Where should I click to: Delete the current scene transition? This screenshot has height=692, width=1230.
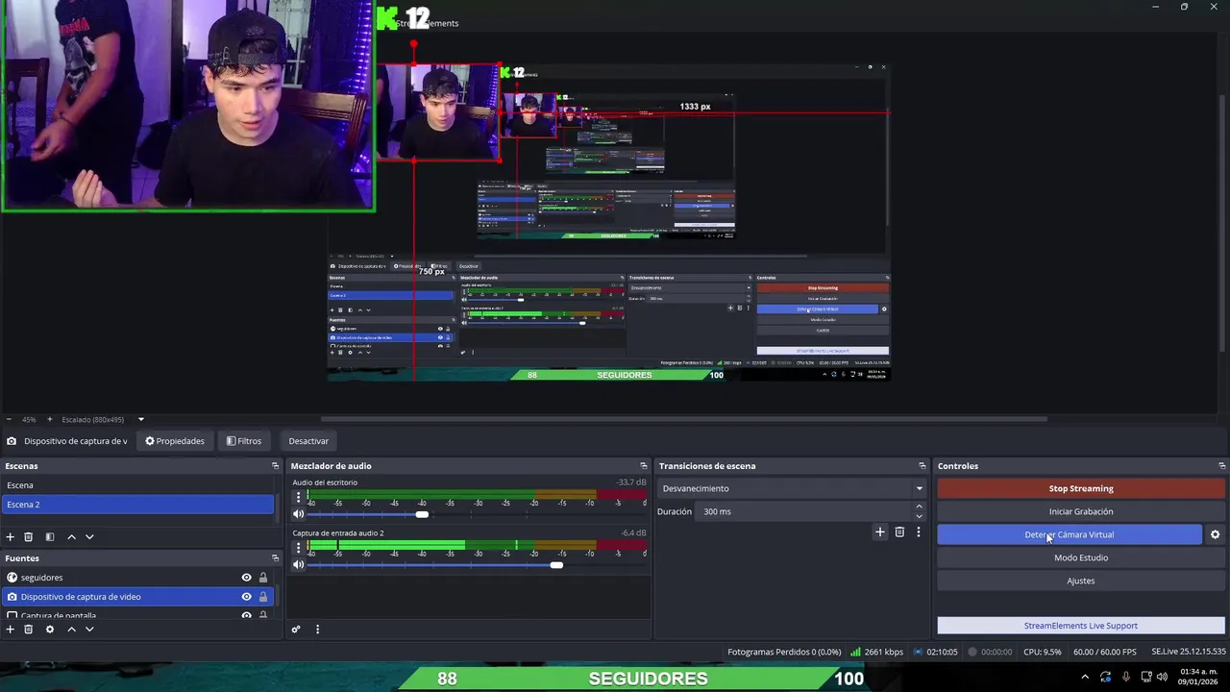(x=899, y=531)
